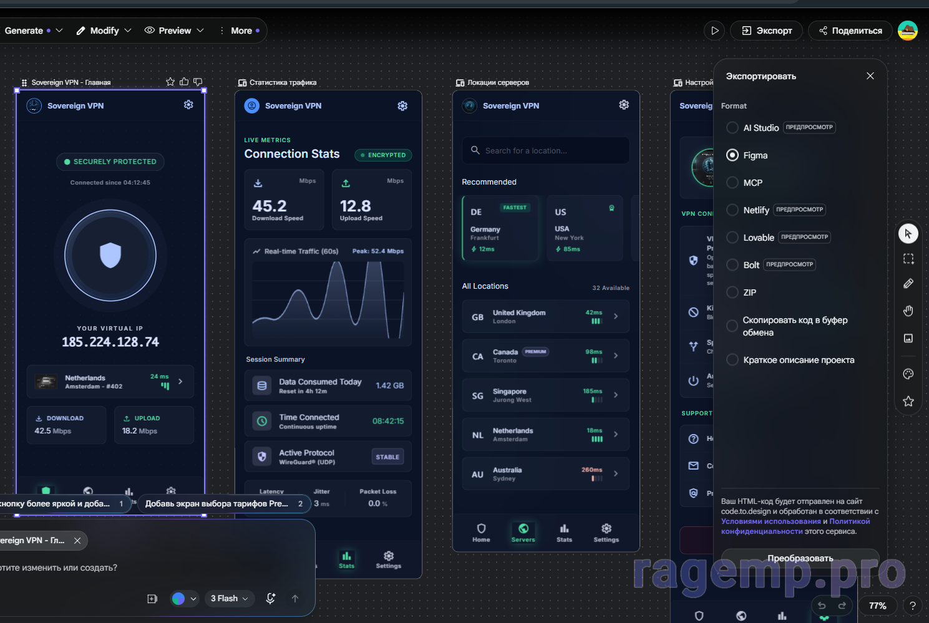Screen dimensions: 929x623
Task: Click settings gear in Локации серверов screen header
Action: pyautogui.click(x=624, y=105)
